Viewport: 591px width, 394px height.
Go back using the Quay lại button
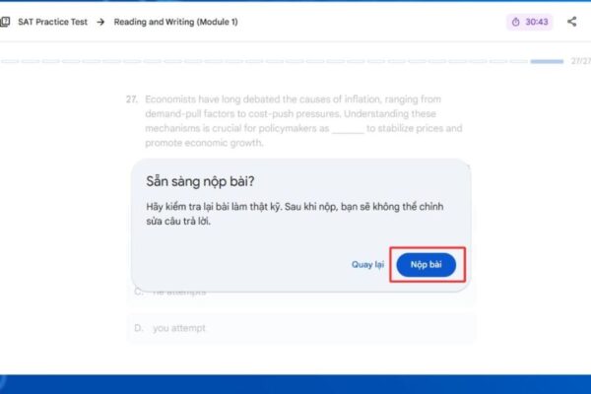[367, 264]
